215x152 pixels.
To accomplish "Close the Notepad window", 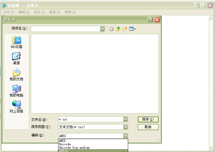I will coord(210,6).
